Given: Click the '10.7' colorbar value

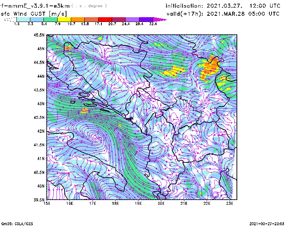Looking at the screenshot, I should [x=71, y=24].
